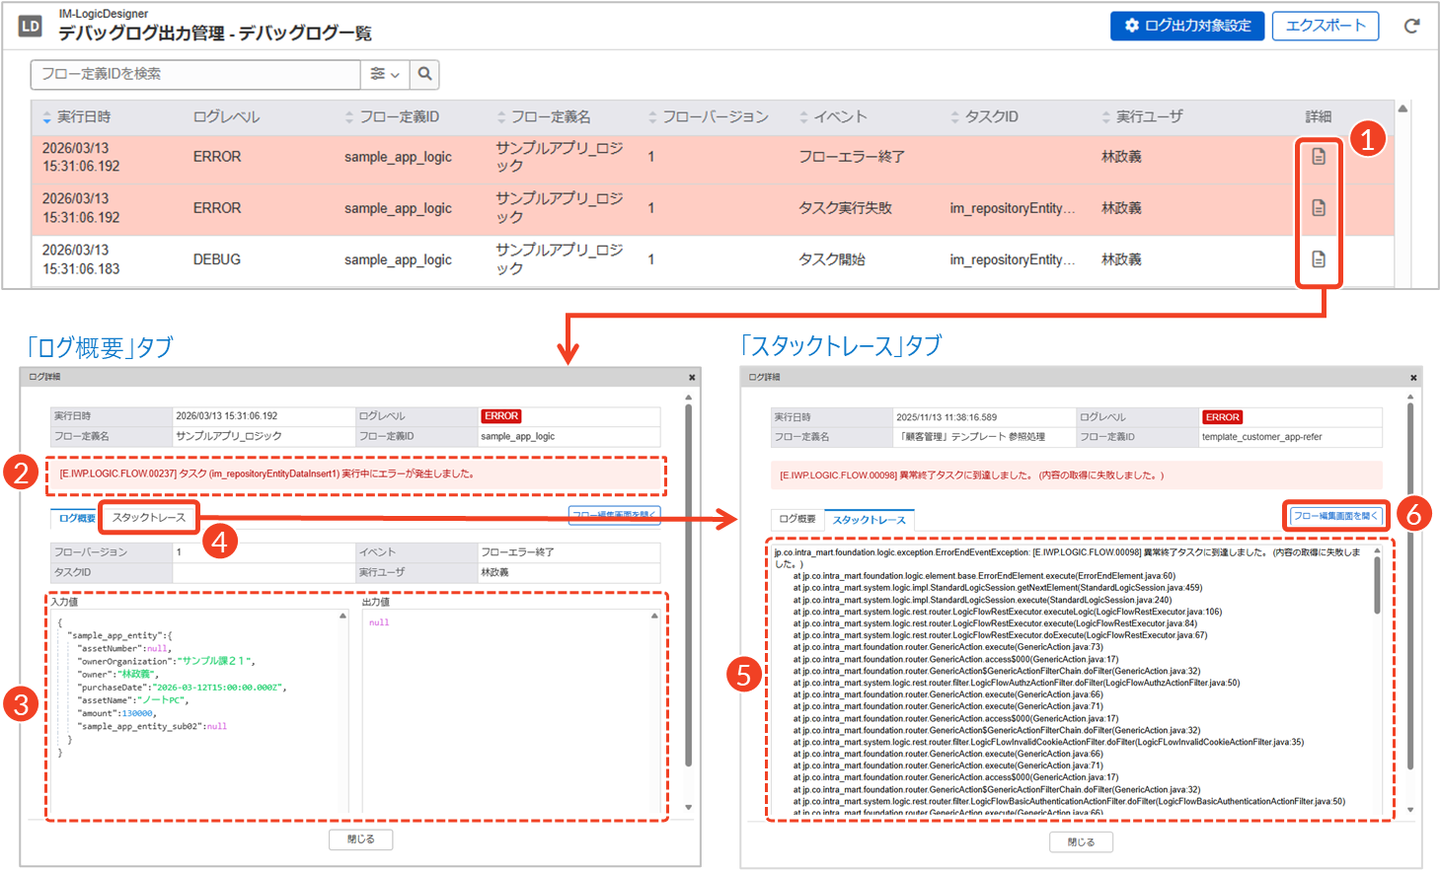Open detail icon for the DEBUG row
Screen dimensions: 1440x874
click(1318, 259)
